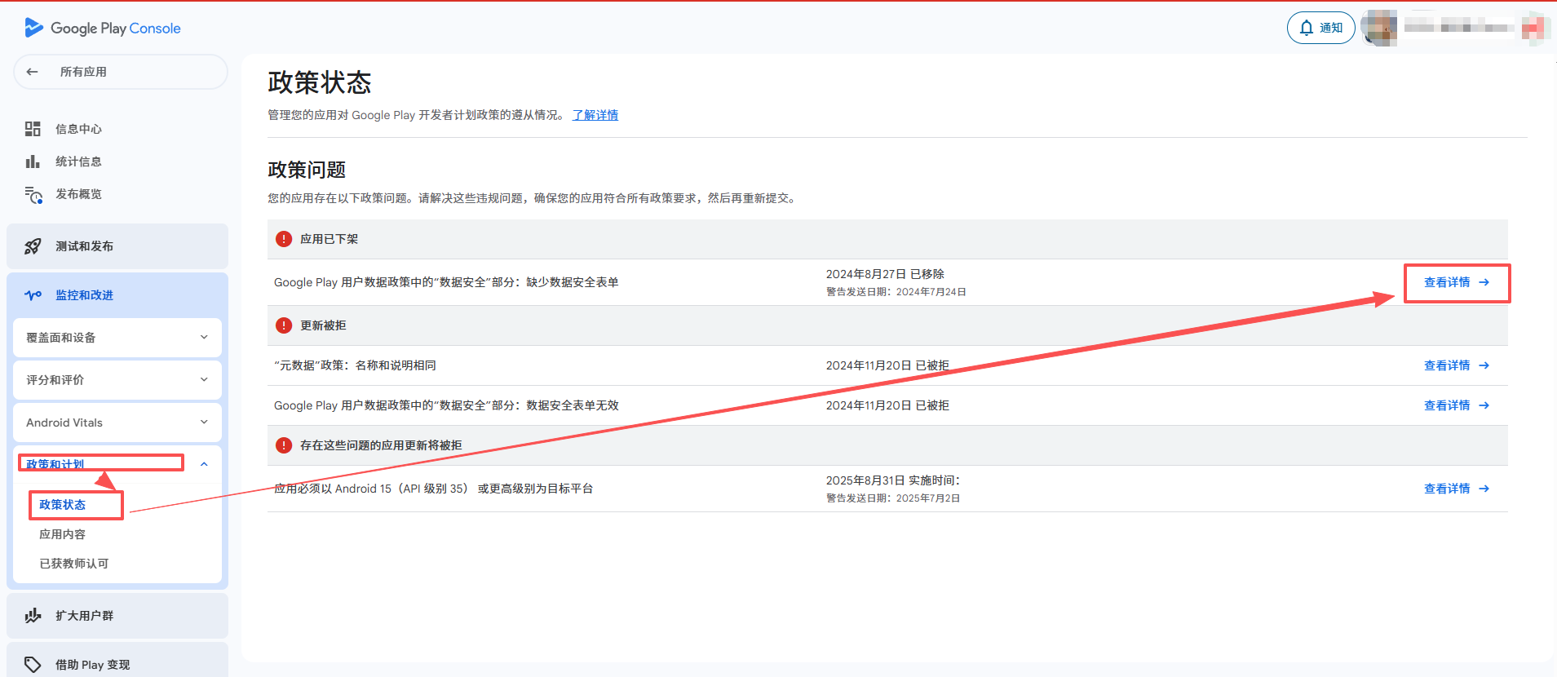Click the text 警告发送日期：2024年7月24日

point(896,292)
